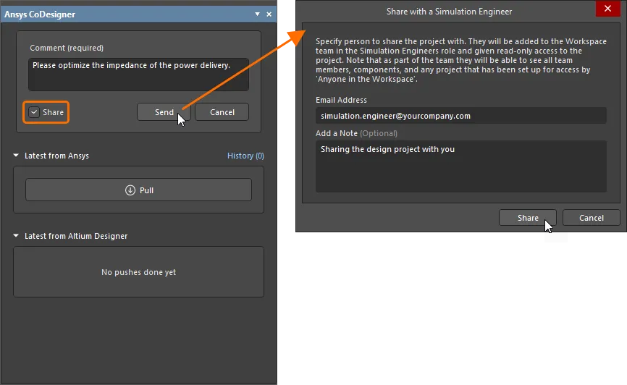Open the Ansys CoDesigner panel options dropdown

[257, 14]
